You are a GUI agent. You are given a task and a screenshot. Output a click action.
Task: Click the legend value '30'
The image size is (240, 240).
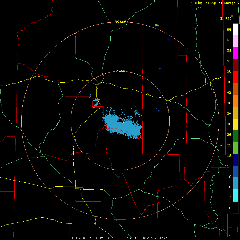pos(229,124)
